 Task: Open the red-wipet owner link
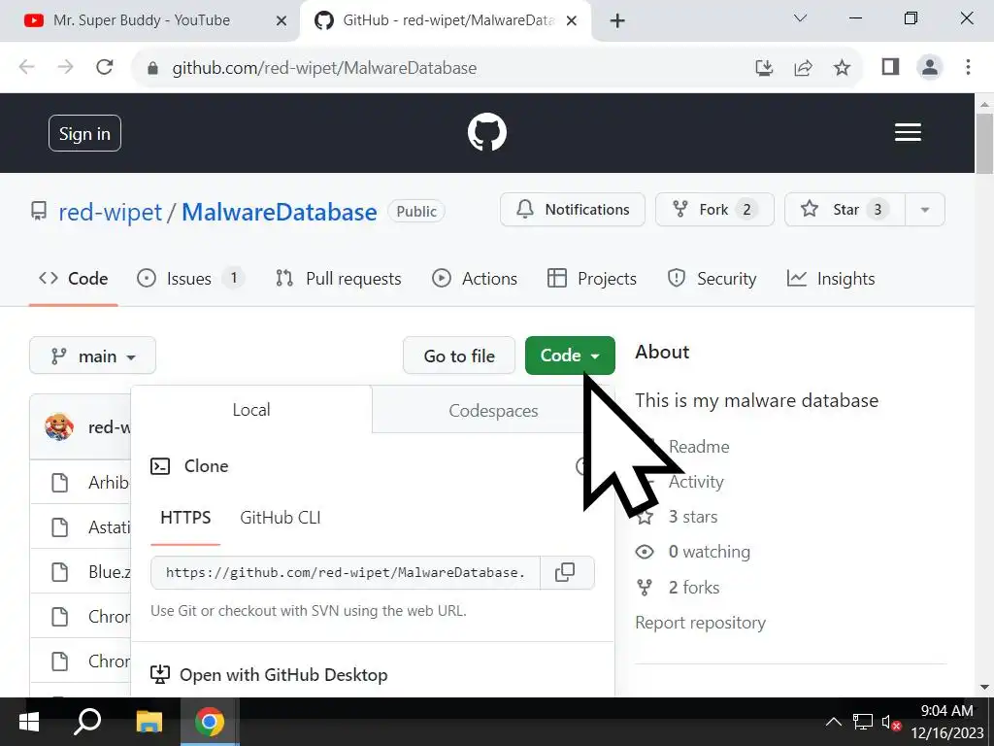point(111,212)
